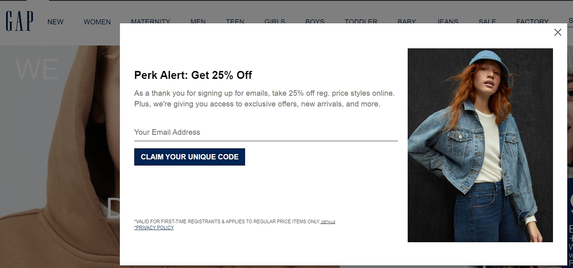The width and height of the screenshot is (573, 268).
Task: Select MATERNITY in the navigation bar
Action: click(x=150, y=21)
